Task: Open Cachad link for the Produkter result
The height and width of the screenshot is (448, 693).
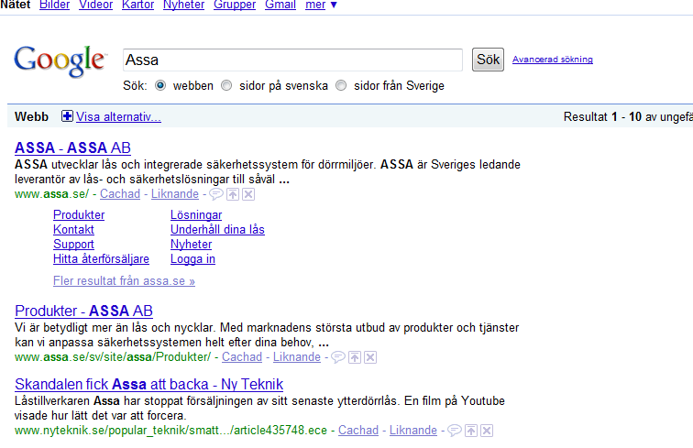Action: tap(242, 357)
